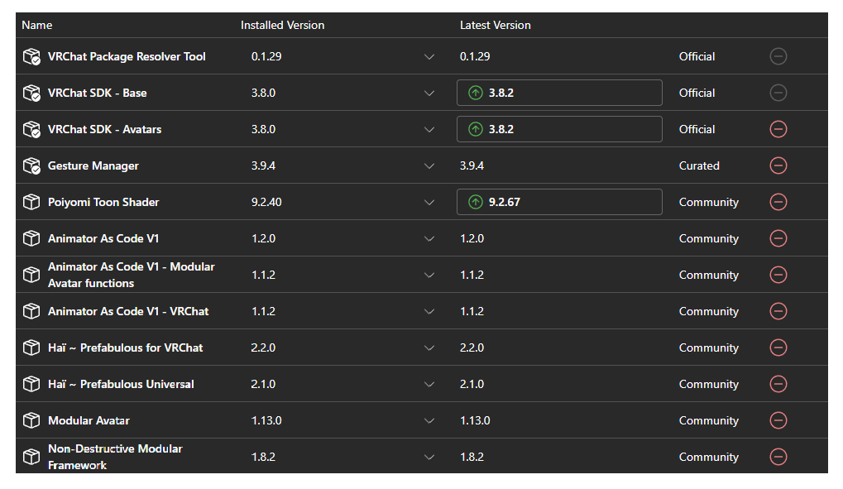The image size is (843, 489).
Task: Click the Latest Version column header
Action: tap(495, 25)
